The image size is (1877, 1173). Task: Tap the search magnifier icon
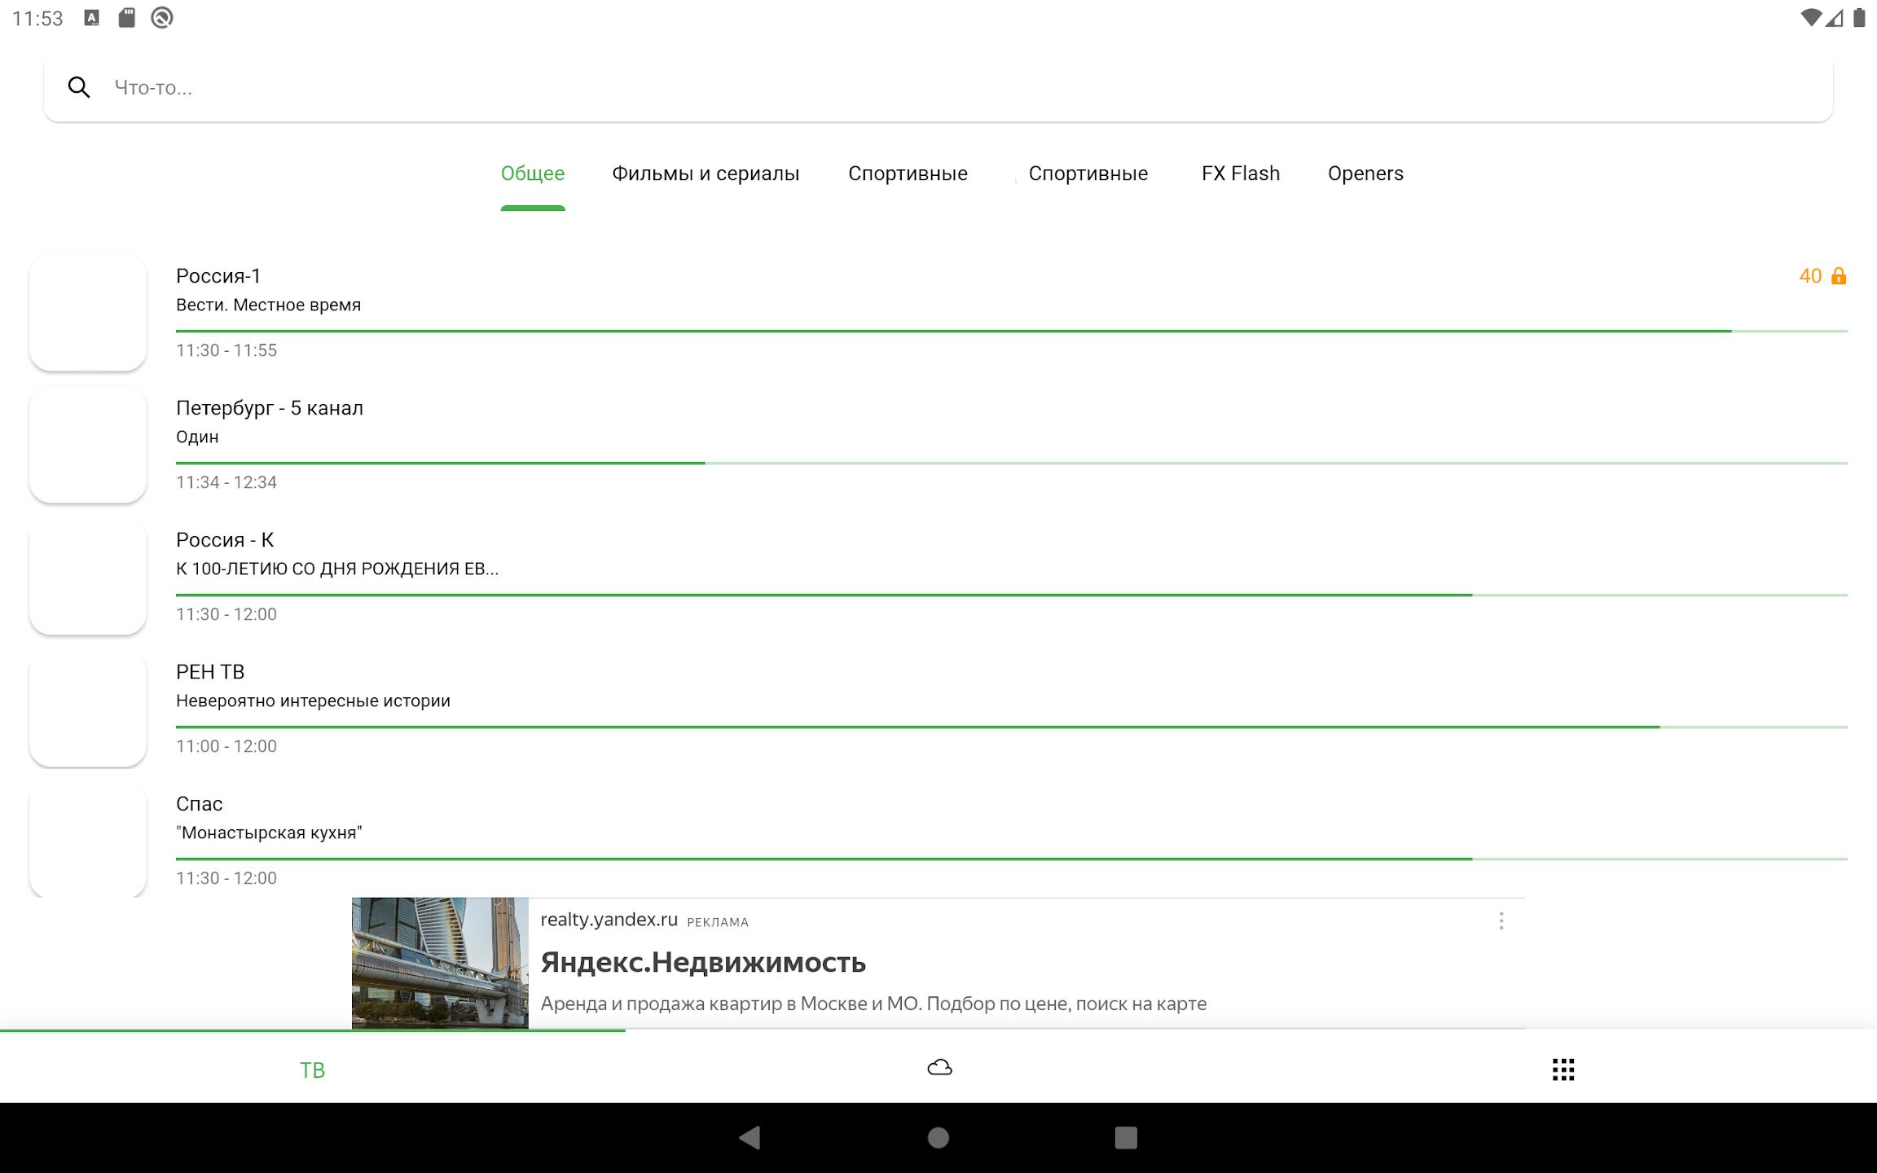[79, 87]
